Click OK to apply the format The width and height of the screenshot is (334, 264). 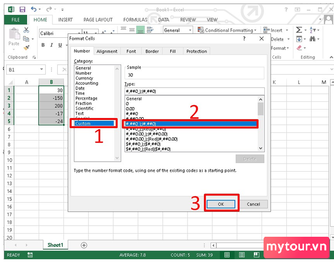click(x=221, y=204)
